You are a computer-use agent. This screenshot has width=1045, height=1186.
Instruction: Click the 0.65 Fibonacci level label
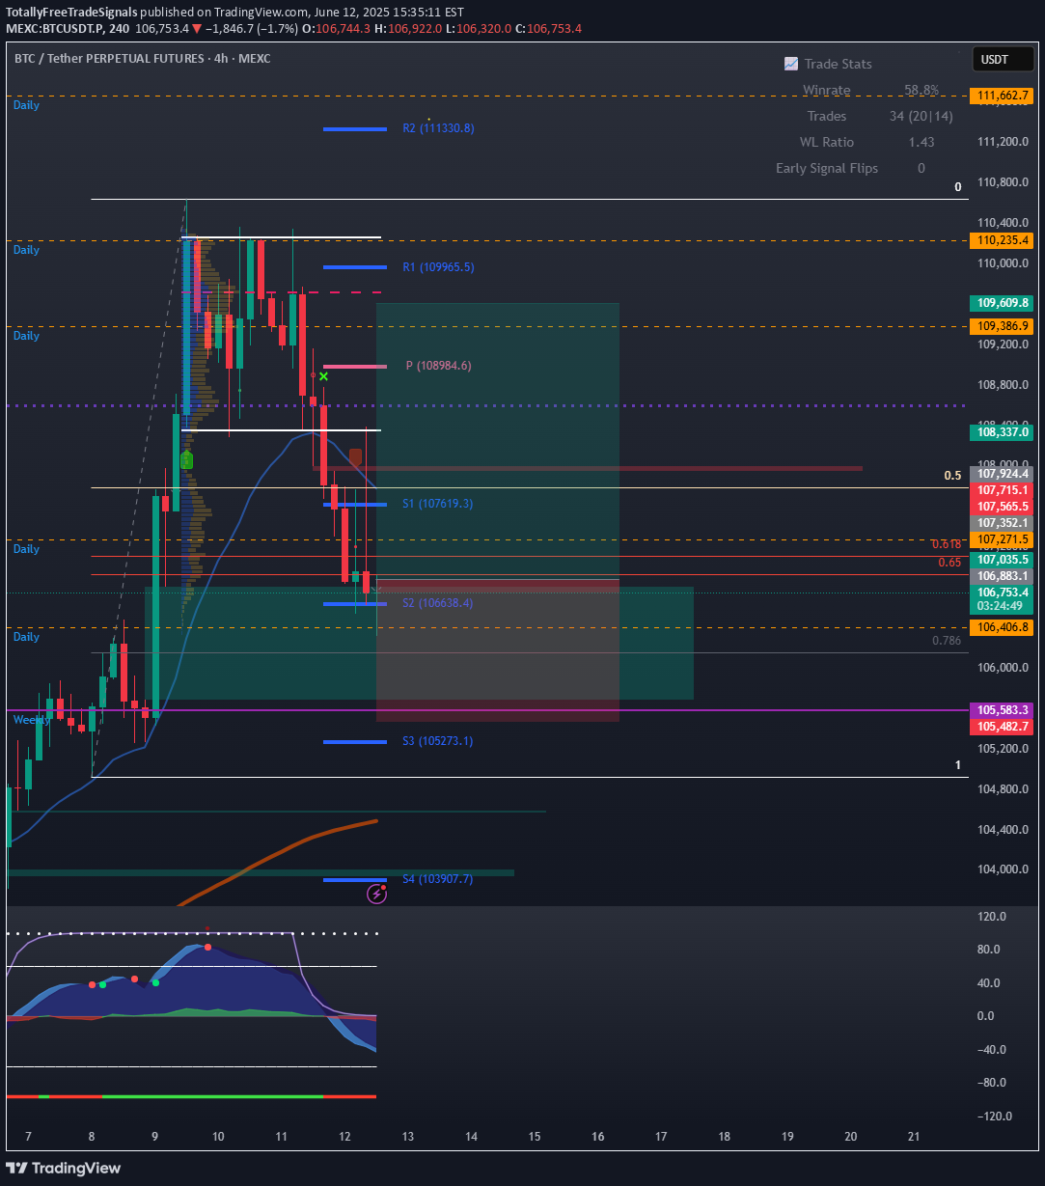tap(949, 562)
